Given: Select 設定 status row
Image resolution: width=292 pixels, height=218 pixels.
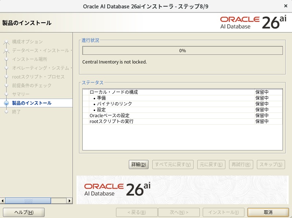Looking at the screenshot, I should point(183,110).
